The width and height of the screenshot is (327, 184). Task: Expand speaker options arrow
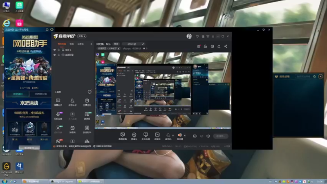[185, 136]
